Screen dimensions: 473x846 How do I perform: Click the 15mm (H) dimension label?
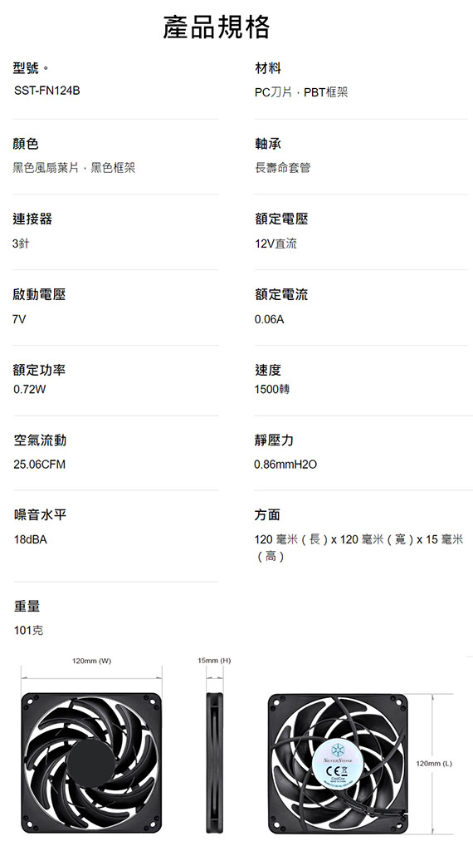tap(214, 661)
